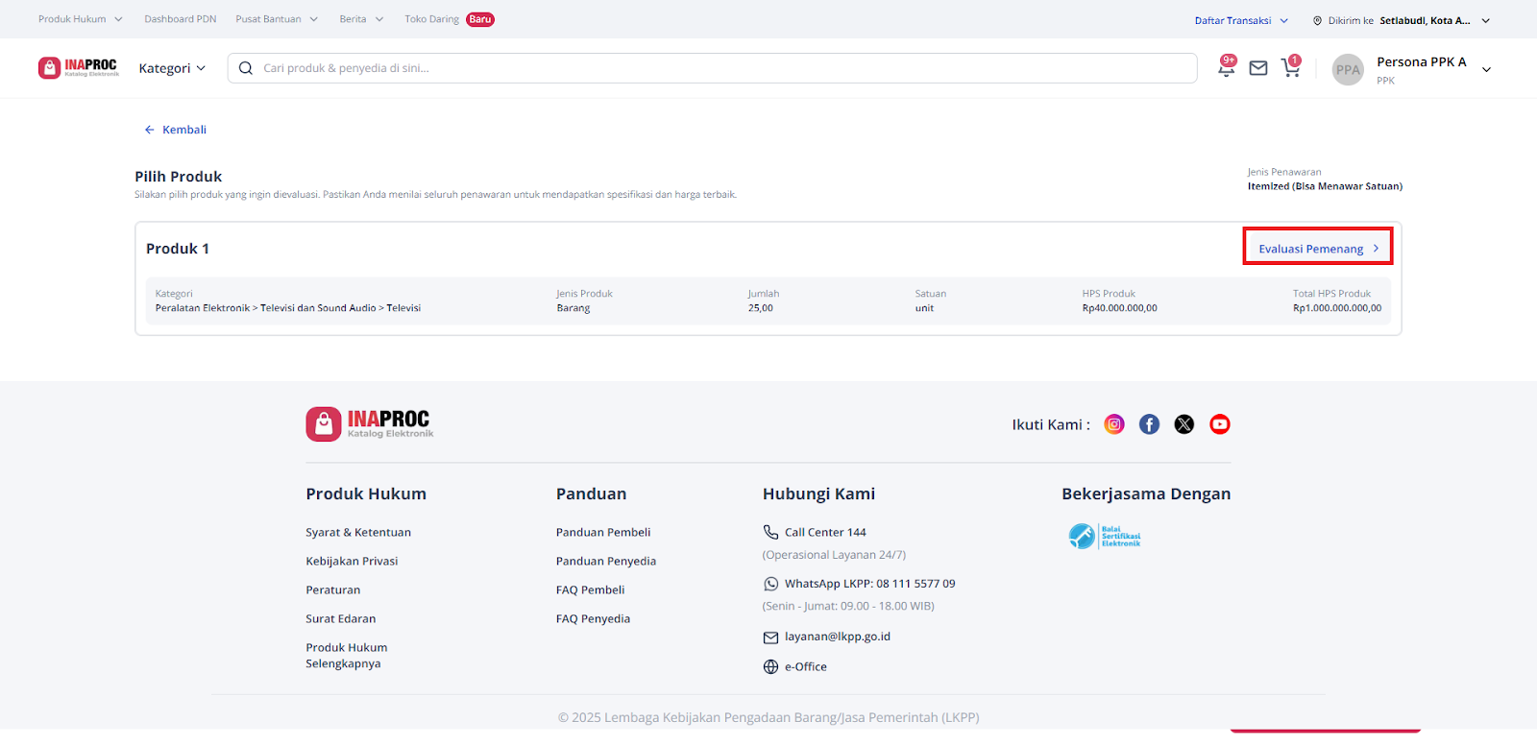This screenshot has width=1537, height=746.
Task: Click the WhatsApp icon beside LKPP number
Action: tap(770, 584)
